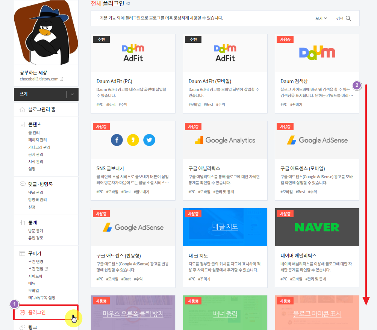Viewport: 377px width, 330px height.
Task: Click the NAVER logo banner
Action: 317,227
